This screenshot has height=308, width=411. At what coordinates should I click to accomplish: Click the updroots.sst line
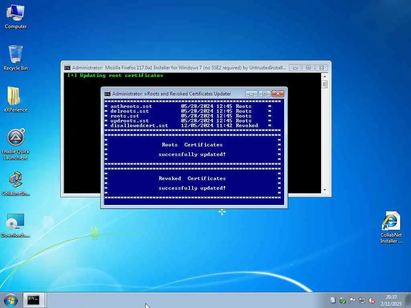coord(188,121)
